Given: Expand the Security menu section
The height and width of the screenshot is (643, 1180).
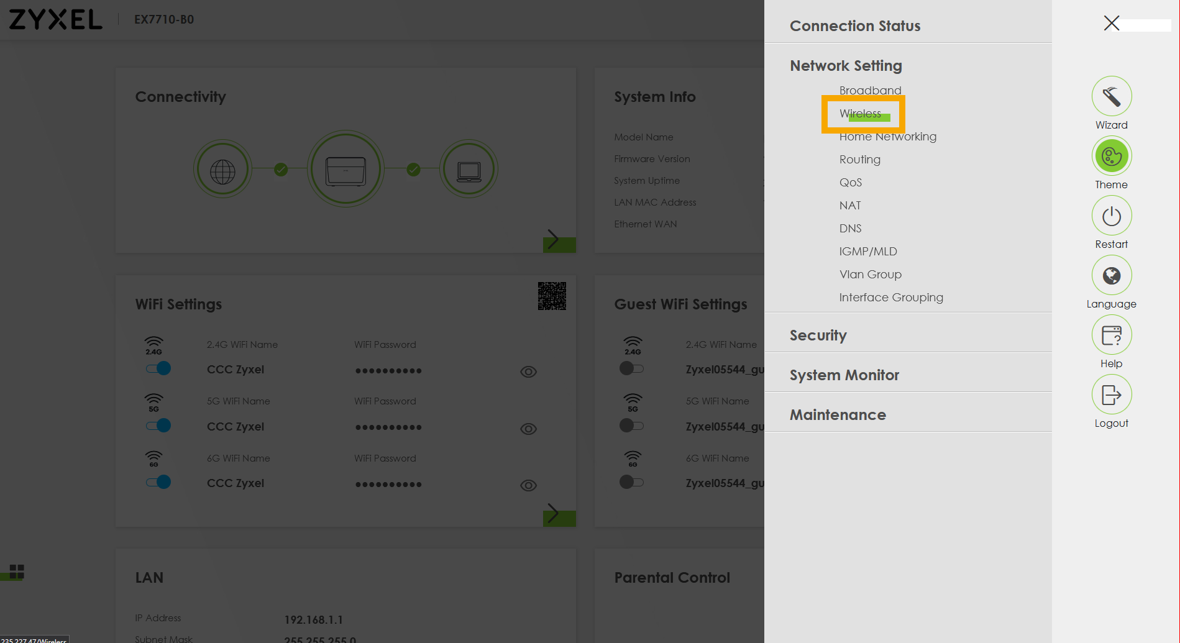Looking at the screenshot, I should 818,335.
